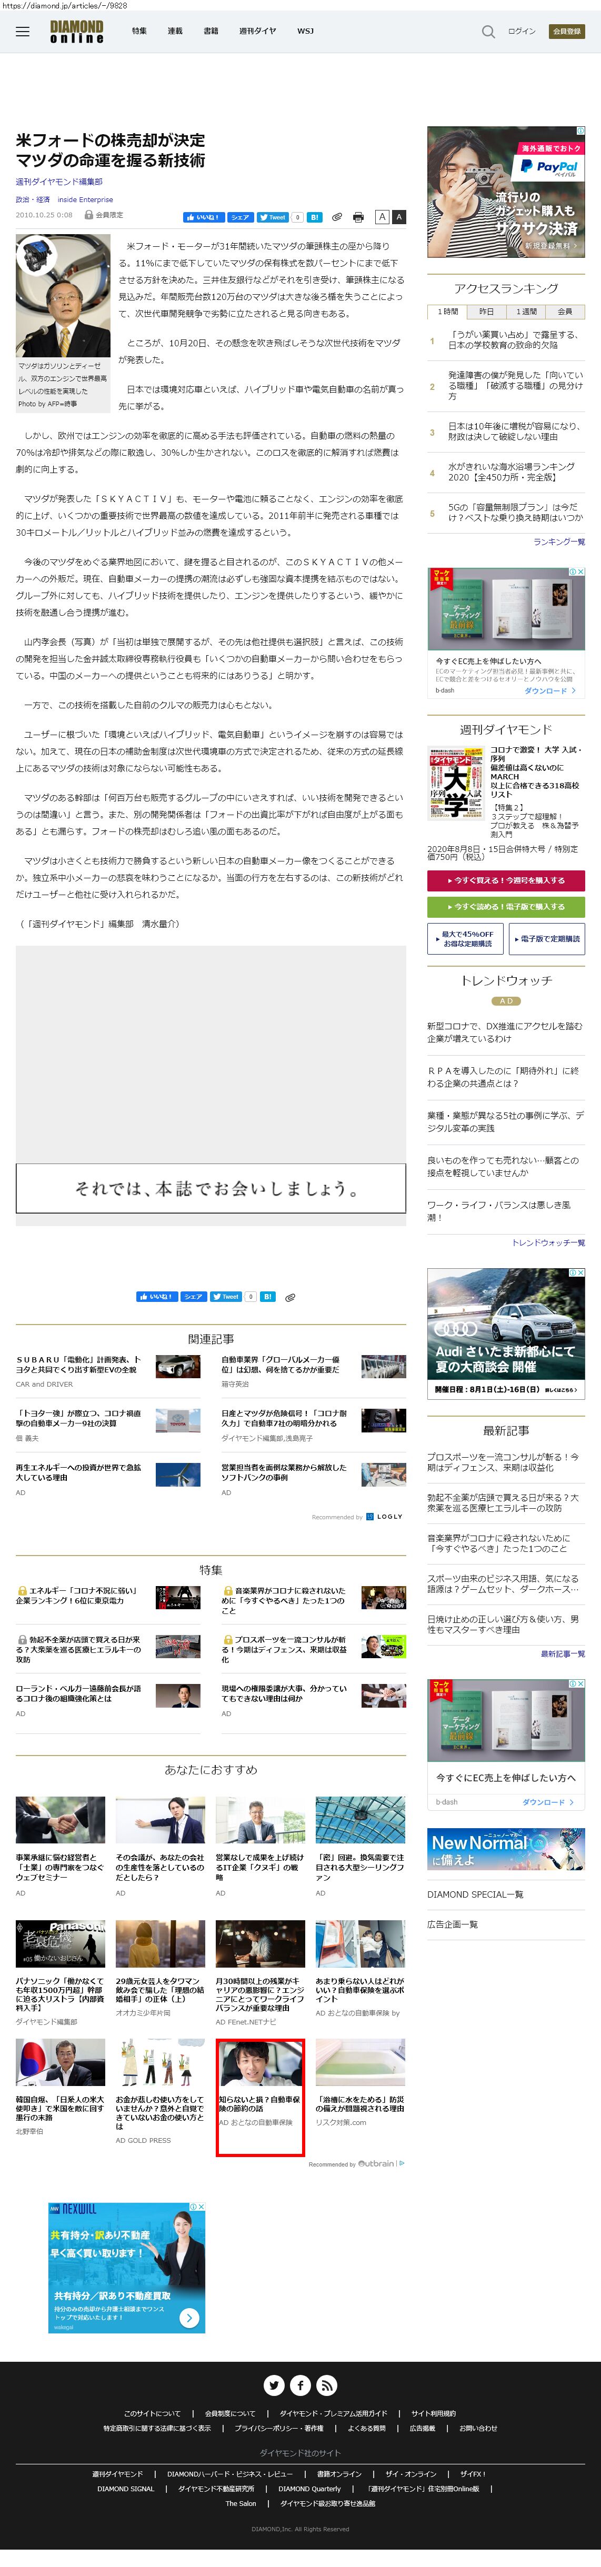Select the 昨日 ranking tab
601x2567 pixels.
pos(486,312)
